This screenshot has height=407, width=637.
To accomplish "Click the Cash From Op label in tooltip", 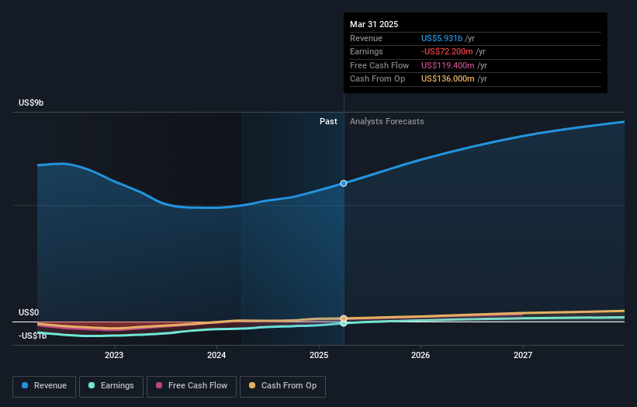I will pyautogui.click(x=377, y=79).
